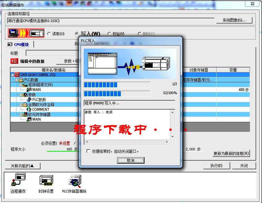This screenshot has height=203, width=262.
Task: Click the MAIN device memory icon
Action: 29,119
